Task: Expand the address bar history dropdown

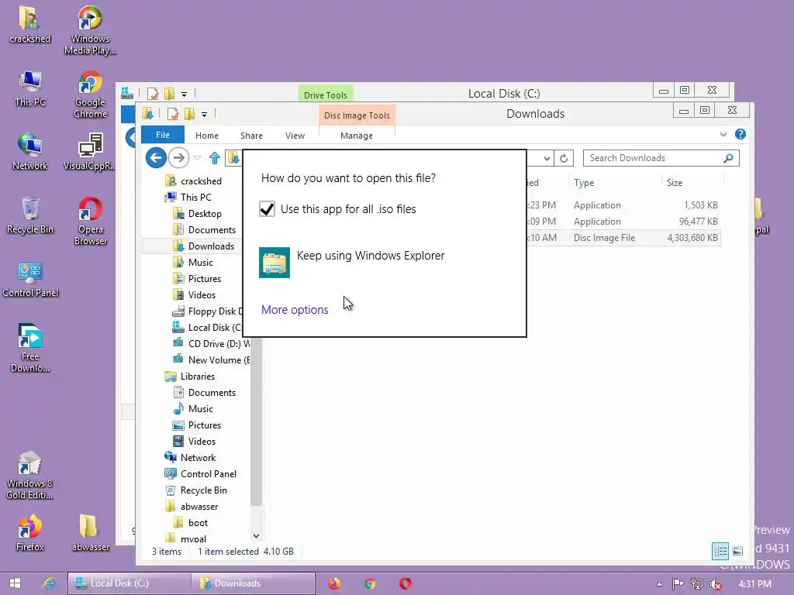Action: (x=547, y=158)
